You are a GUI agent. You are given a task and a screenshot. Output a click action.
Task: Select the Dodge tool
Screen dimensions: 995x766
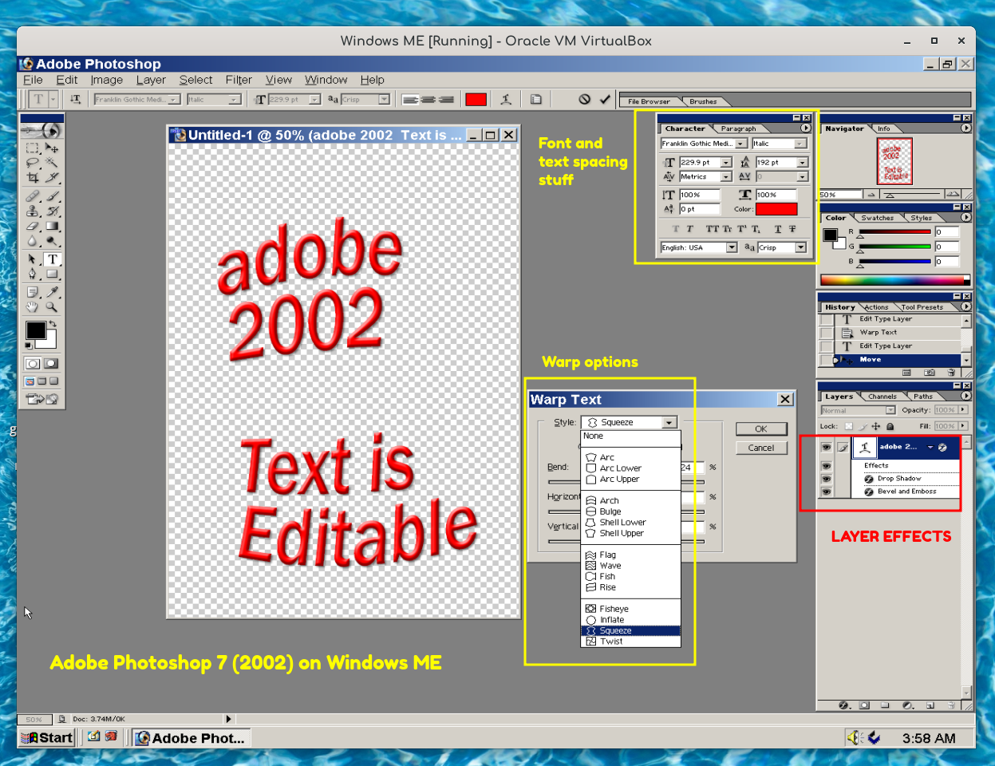click(x=52, y=242)
